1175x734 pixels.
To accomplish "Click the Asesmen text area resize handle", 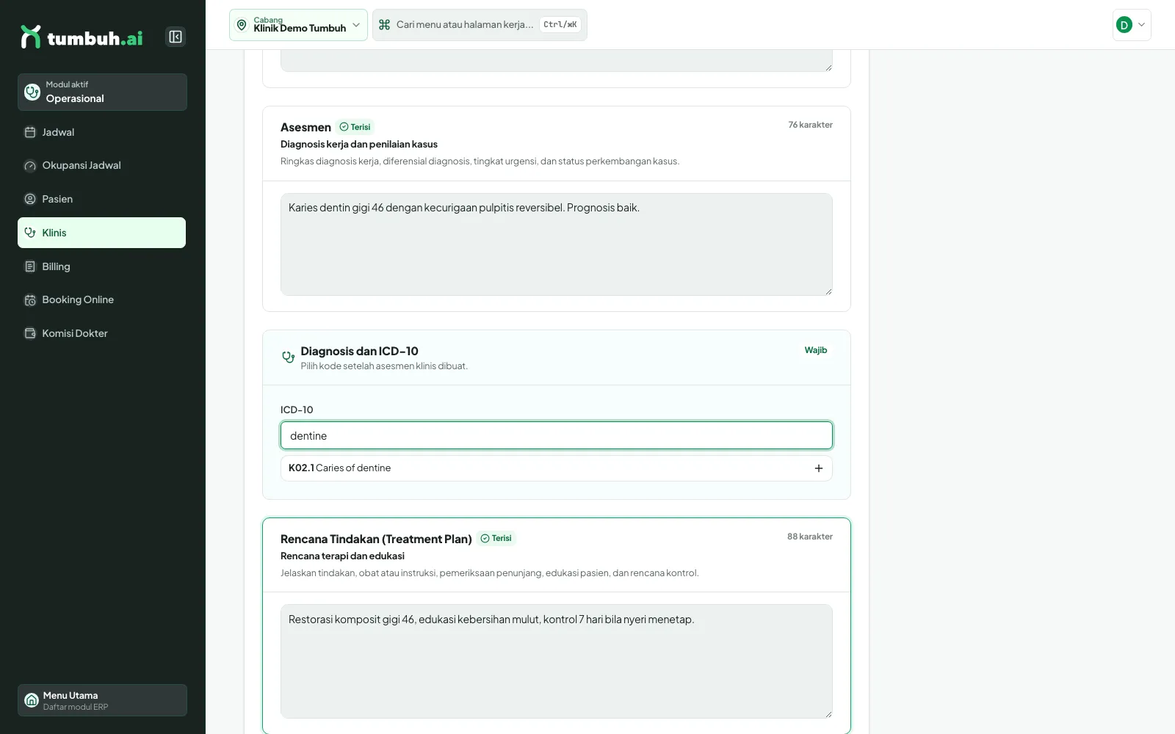I will pyautogui.click(x=828, y=291).
